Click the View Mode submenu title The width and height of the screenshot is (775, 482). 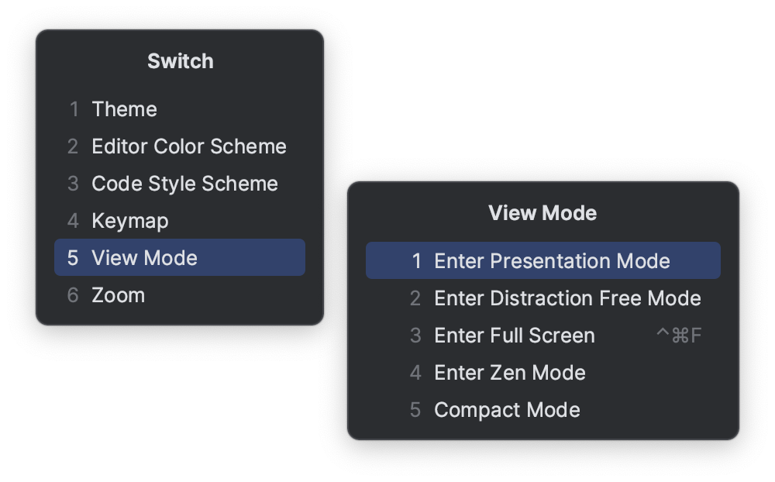click(x=543, y=212)
